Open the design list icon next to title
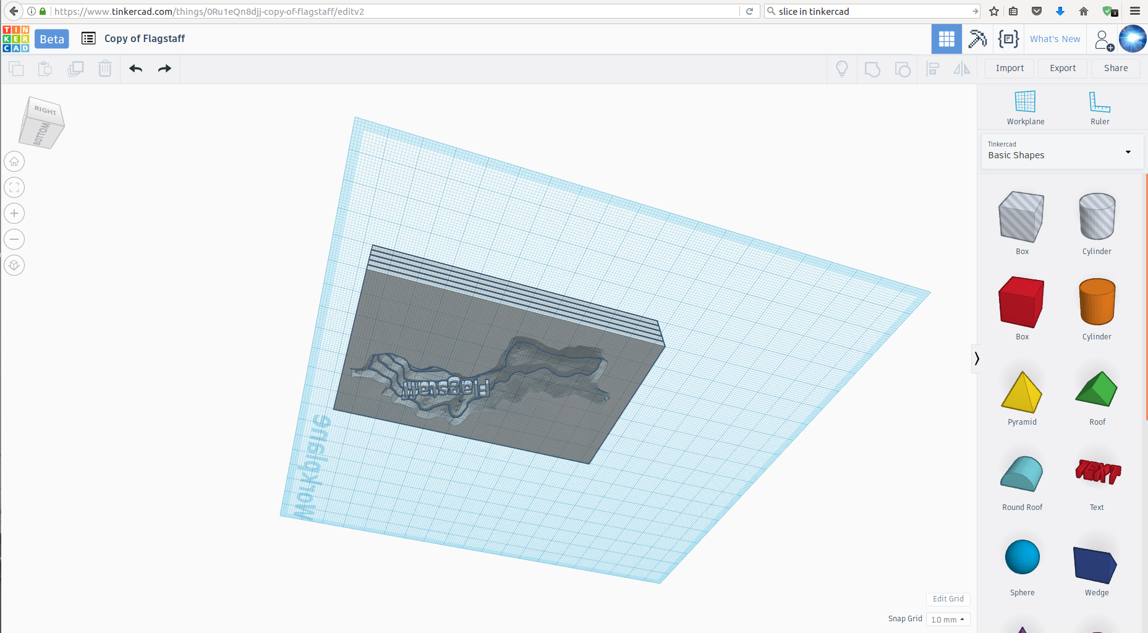The height and width of the screenshot is (633, 1148). [x=88, y=38]
